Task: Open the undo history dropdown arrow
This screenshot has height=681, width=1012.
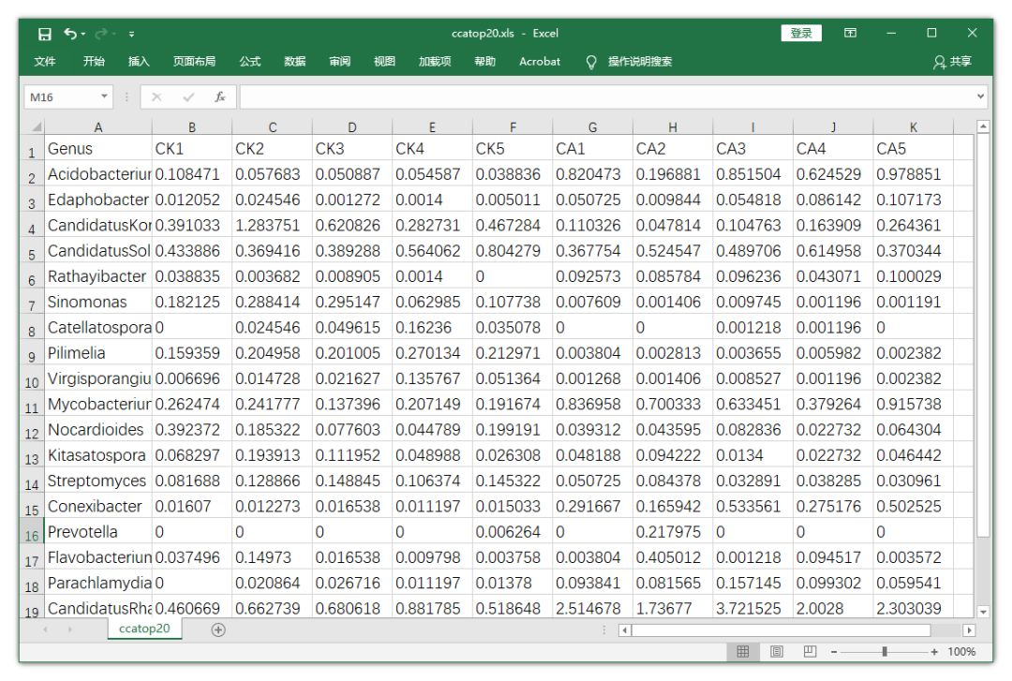Action: (83, 35)
